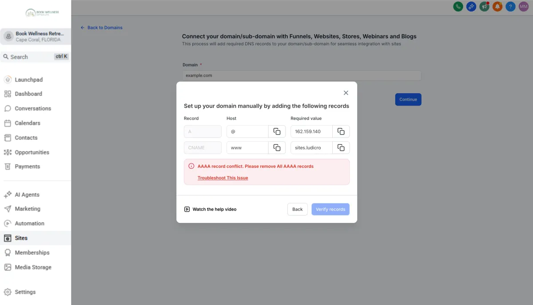
Task: Watch the help video
Action: pyautogui.click(x=210, y=209)
